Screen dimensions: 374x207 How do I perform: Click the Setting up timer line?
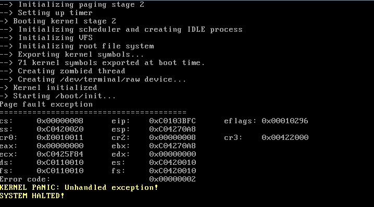click(46, 12)
